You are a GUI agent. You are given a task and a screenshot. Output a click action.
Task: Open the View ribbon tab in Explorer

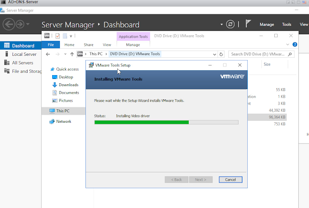click(x=107, y=45)
